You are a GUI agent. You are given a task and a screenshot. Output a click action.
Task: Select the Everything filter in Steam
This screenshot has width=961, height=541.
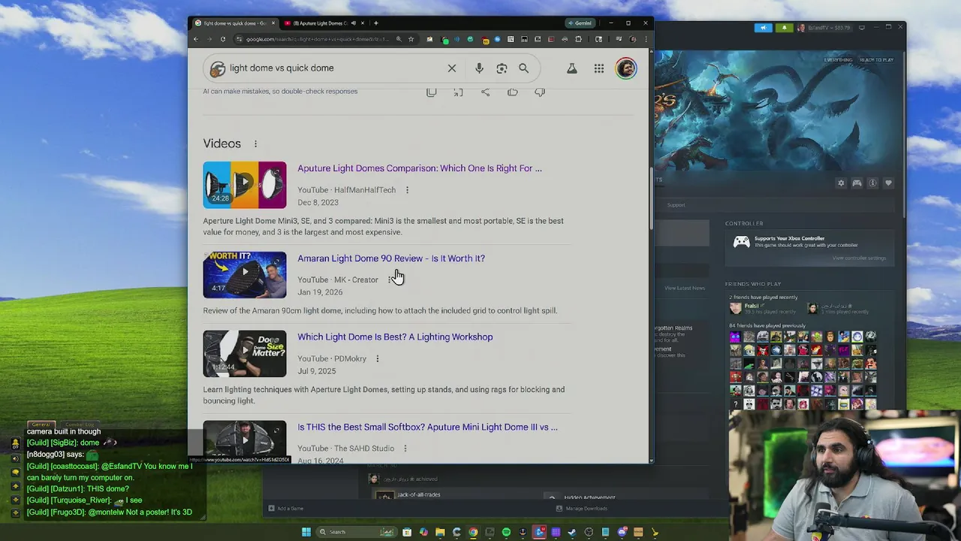[x=839, y=59]
